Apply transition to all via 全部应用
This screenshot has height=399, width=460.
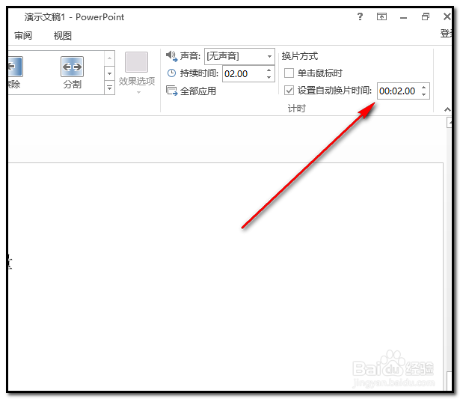pyautogui.click(x=191, y=91)
